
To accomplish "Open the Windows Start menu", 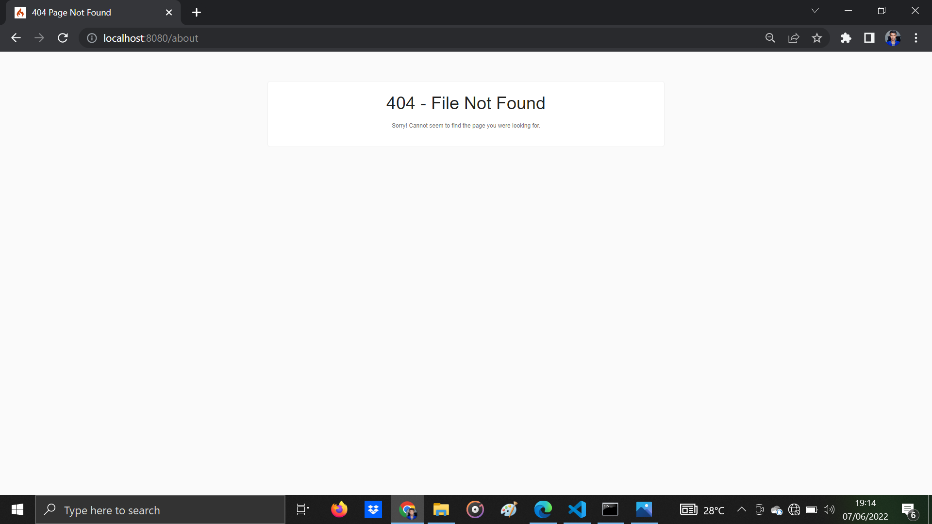I will [17, 509].
